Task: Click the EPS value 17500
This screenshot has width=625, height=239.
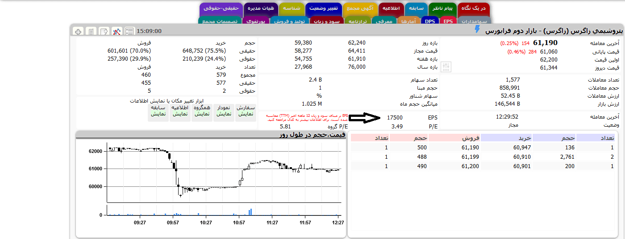Action: 395,118
